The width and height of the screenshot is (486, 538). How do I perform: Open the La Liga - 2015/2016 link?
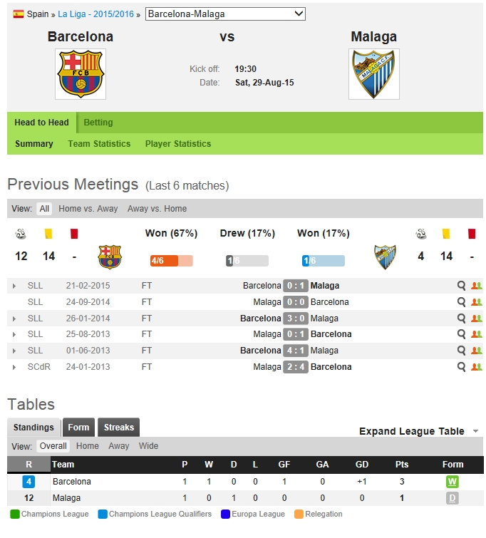(x=95, y=14)
